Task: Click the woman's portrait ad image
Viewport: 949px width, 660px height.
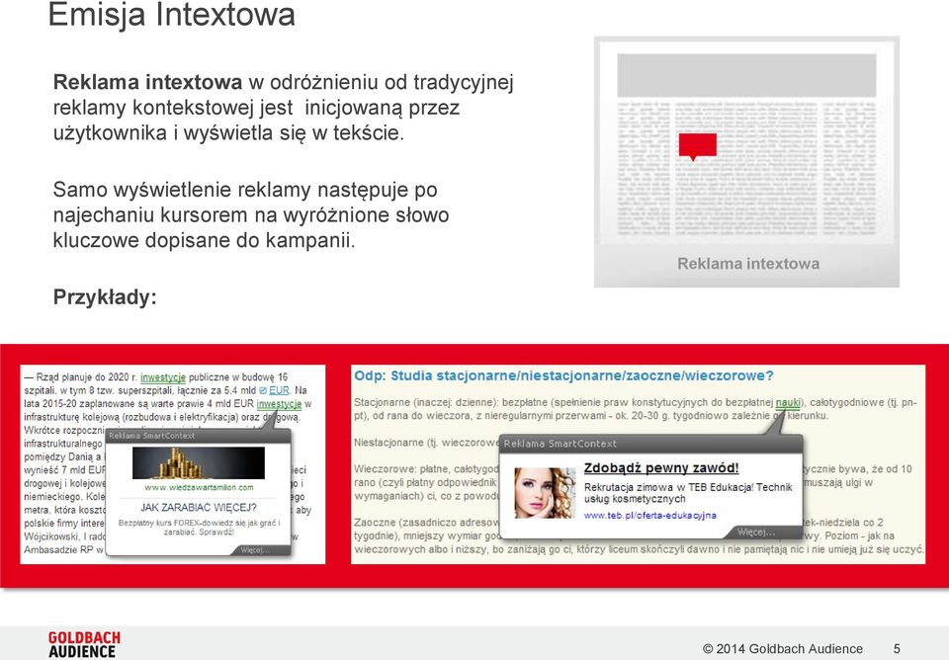Action: pyautogui.click(x=545, y=493)
